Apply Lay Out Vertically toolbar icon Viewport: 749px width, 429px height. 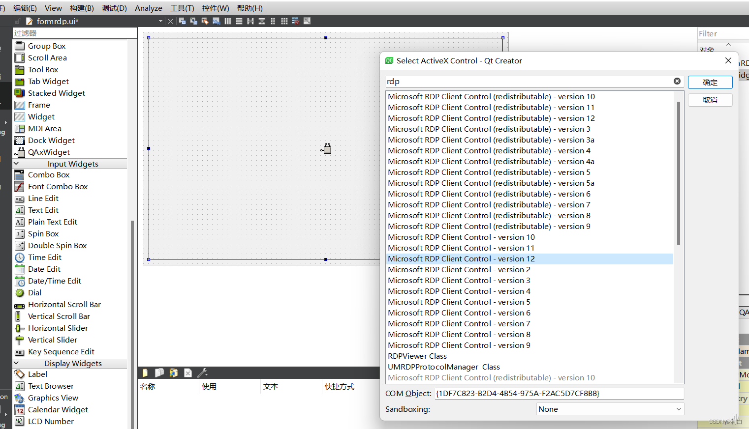point(239,21)
